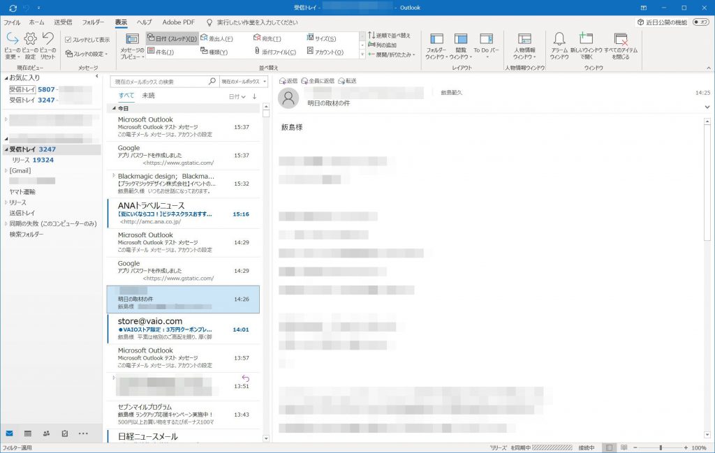Viewport: 715px width, 453px height.
Task: Open ビューの変更 (Change View) button
Action: click(x=13, y=46)
